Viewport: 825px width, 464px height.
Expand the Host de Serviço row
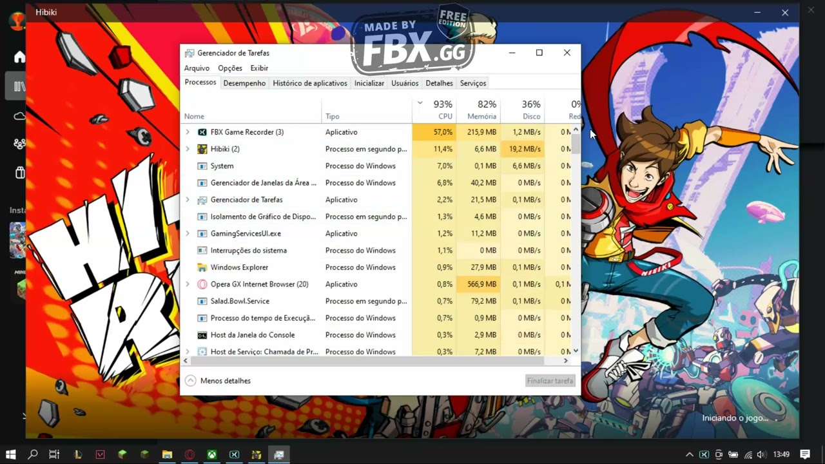point(188,352)
